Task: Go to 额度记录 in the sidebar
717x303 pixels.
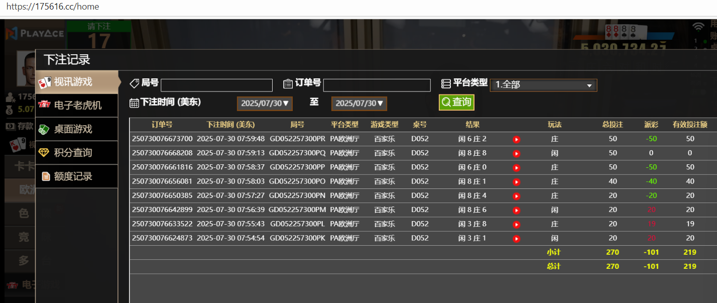Action: point(77,176)
